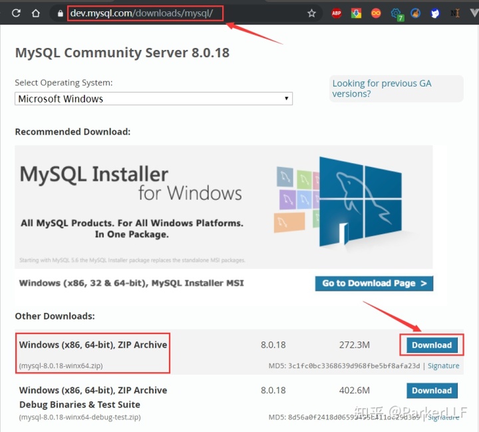Open the orange infinity extension icon
This screenshot has height=432, width=479.
pos(376,13)
